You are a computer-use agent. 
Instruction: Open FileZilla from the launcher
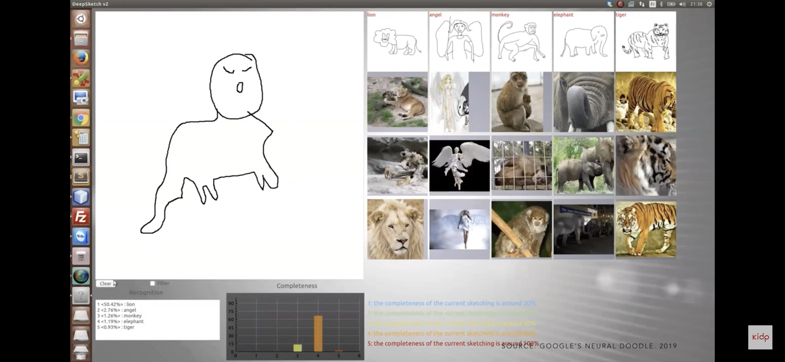pos(81,217)
